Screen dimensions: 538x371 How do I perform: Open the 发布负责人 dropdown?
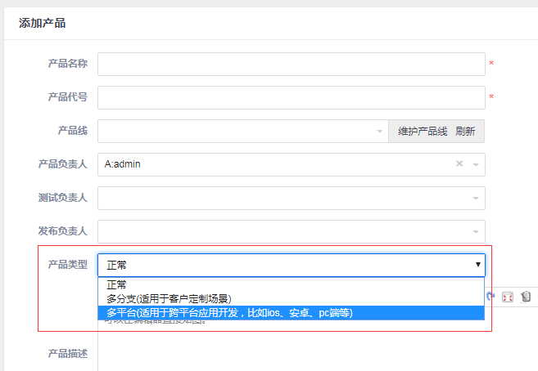292,232
